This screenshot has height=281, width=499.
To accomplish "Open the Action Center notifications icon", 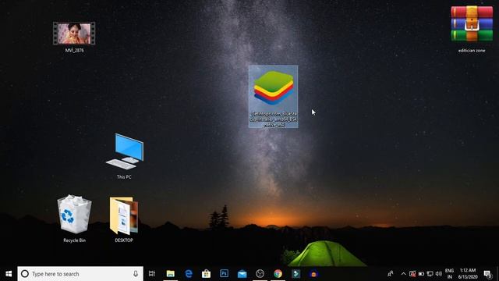I will 487,274.
